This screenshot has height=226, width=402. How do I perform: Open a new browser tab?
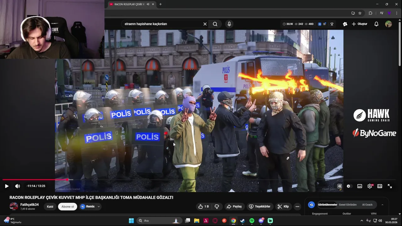[x=160, y=4]
